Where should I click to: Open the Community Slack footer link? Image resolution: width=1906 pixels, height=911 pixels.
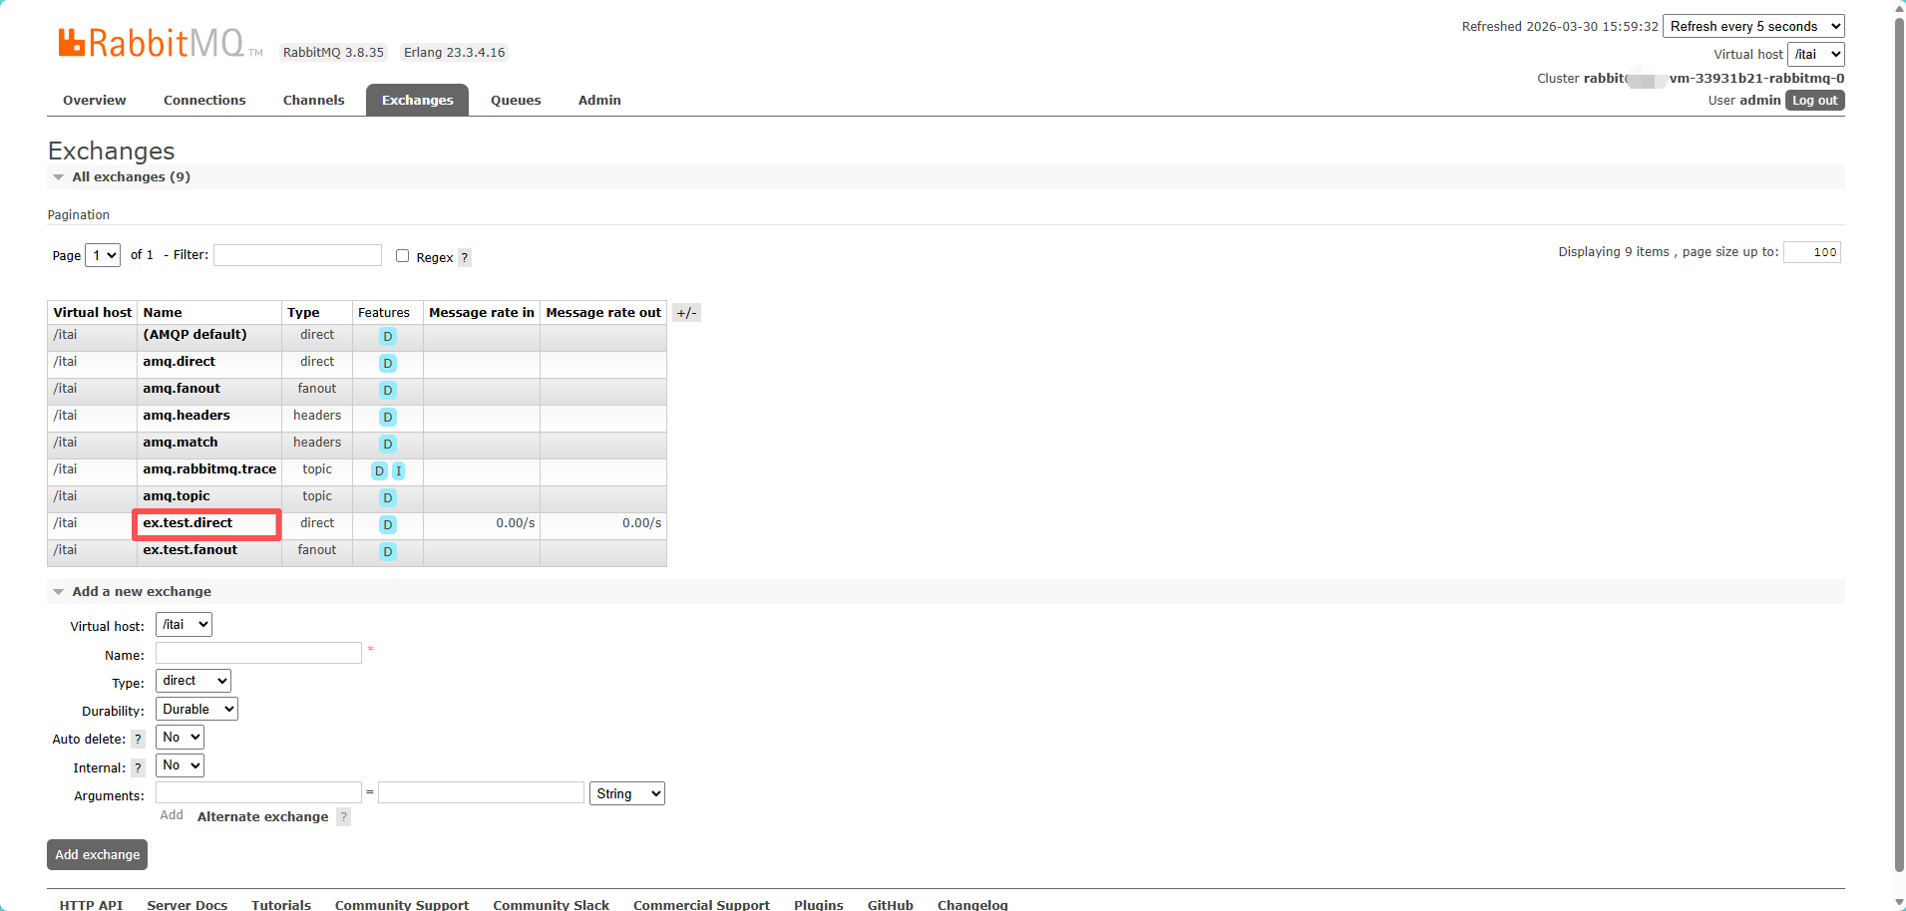pos(552,905)
